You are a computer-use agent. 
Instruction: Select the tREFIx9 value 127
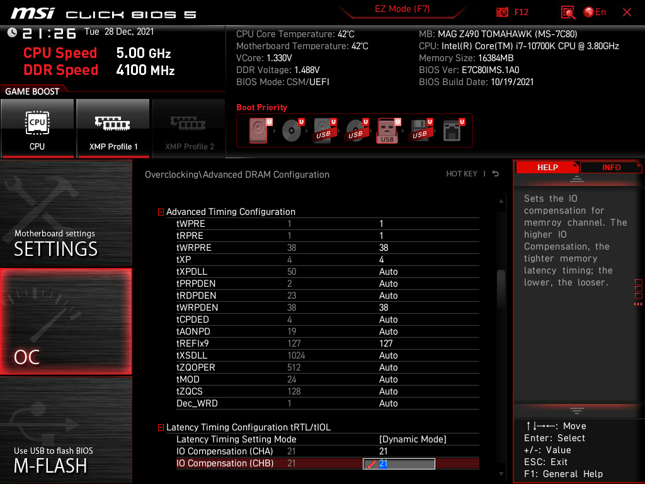(386, 343)
